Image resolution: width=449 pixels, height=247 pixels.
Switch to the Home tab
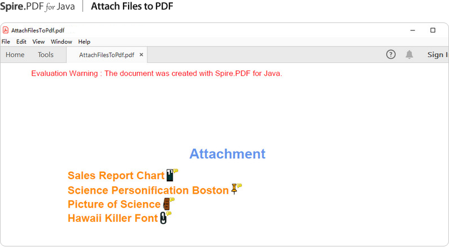[x=15, y=54]
